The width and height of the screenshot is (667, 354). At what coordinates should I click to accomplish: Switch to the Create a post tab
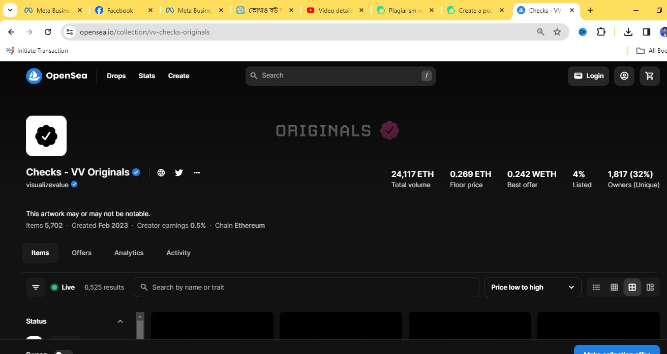point(476,10)
